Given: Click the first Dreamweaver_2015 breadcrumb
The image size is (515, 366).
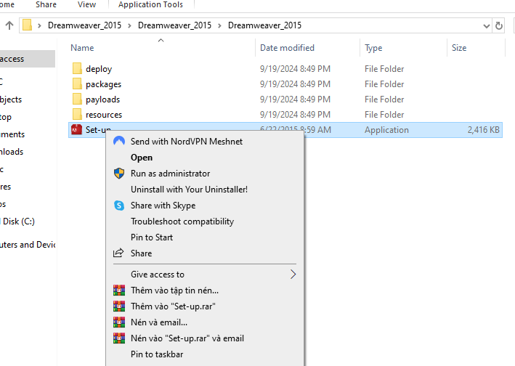Looking at the screenshot, I should pos(84,25).
